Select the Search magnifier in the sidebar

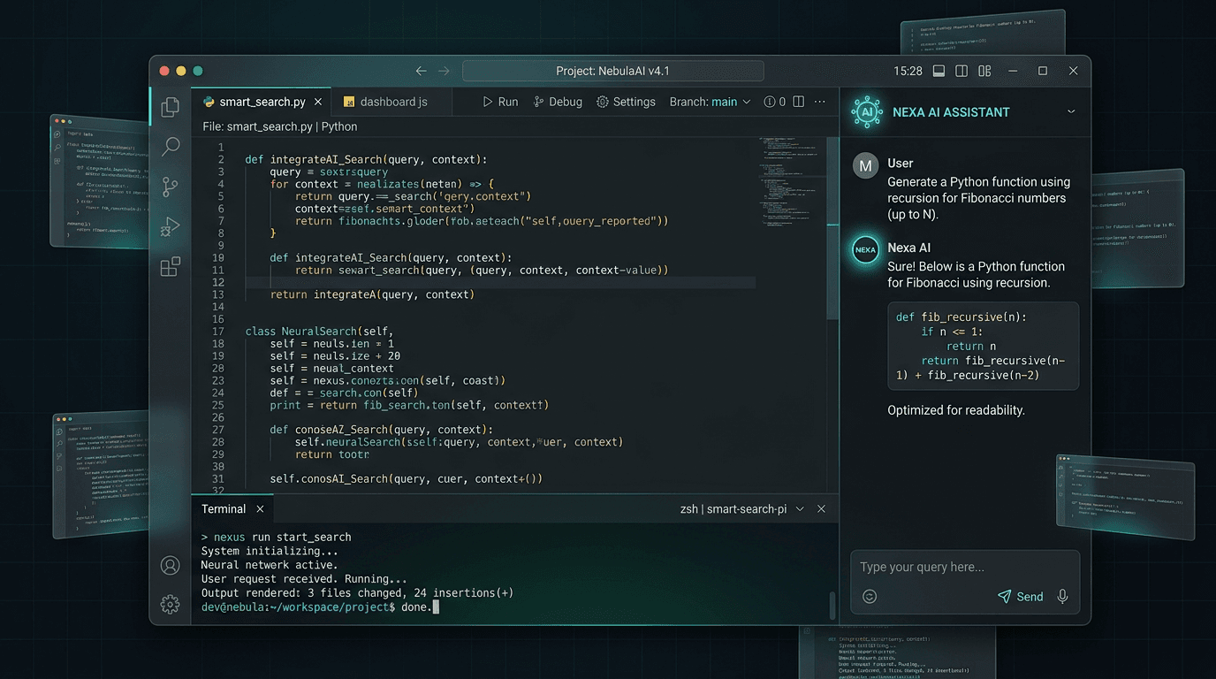click(x=170, y=147)
